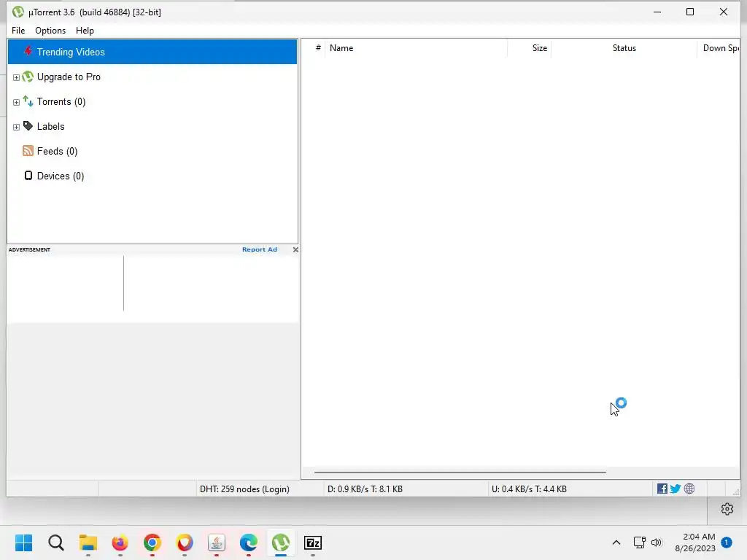Launch Microsoft Edge from the taskbar
The height and width of the screenshot is (560, 747).
click(x=249, y=542)
